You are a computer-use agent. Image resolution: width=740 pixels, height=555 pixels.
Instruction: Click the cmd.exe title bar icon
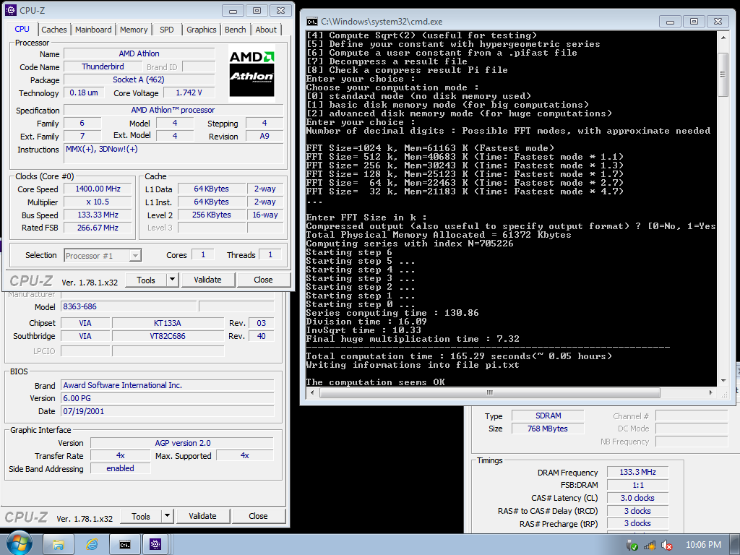312,22
